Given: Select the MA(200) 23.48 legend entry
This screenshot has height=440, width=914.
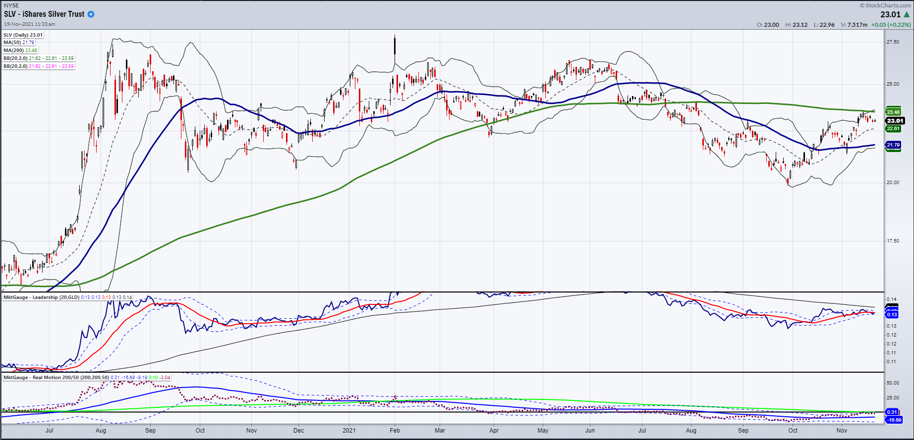Looking at the screenshot, I should click(x=20, y=50).
